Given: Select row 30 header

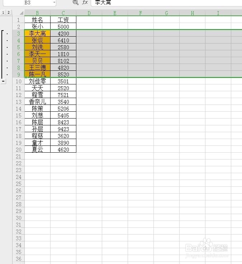Looking at the screenshot, I should [x=19, y=218].
